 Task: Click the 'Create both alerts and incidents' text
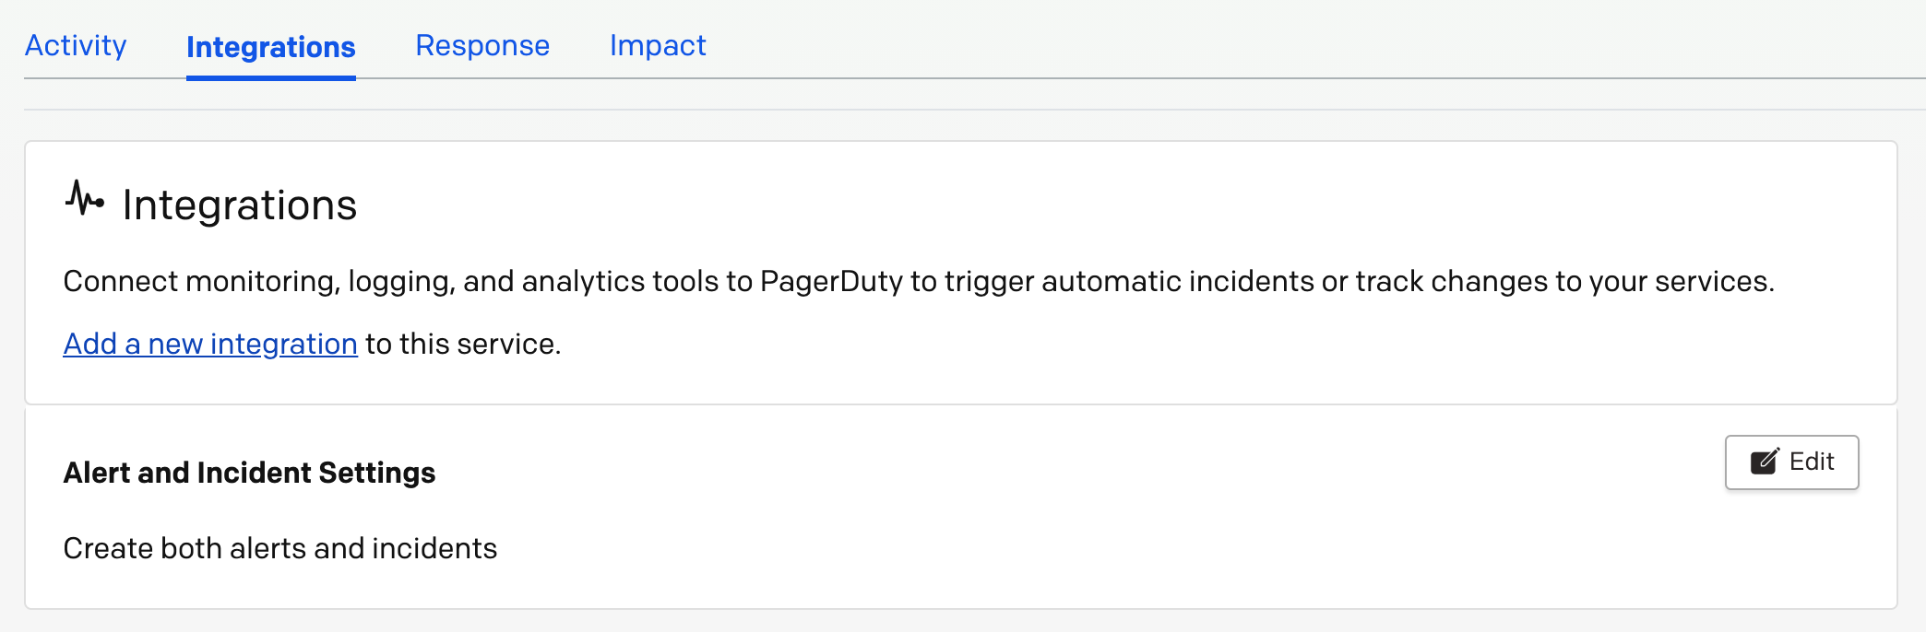tap(280, 548)
